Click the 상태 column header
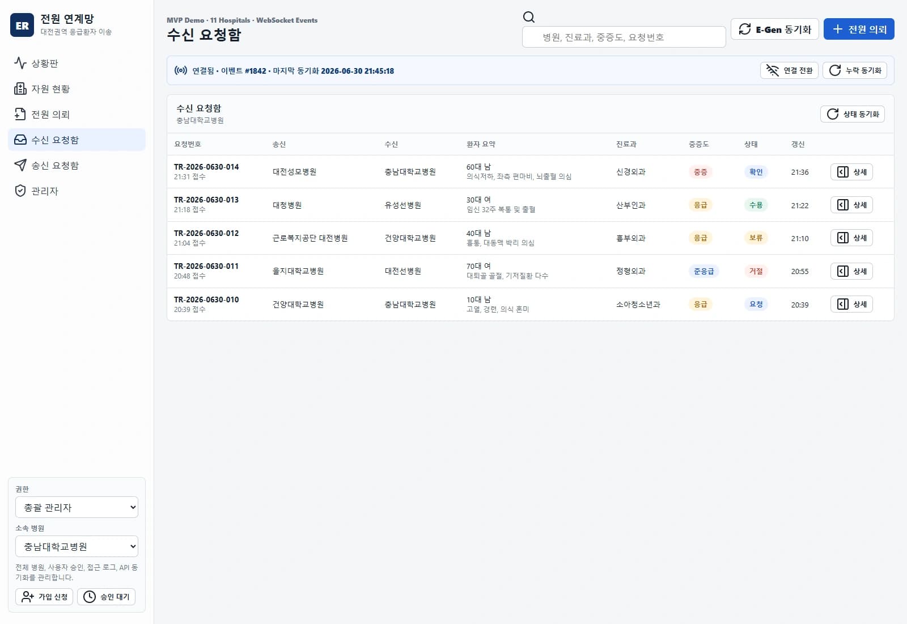 751,144
